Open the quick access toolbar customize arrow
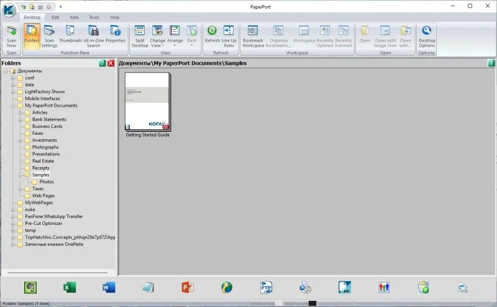The height and width of the screenshot is (307, 497). point(60,7)
